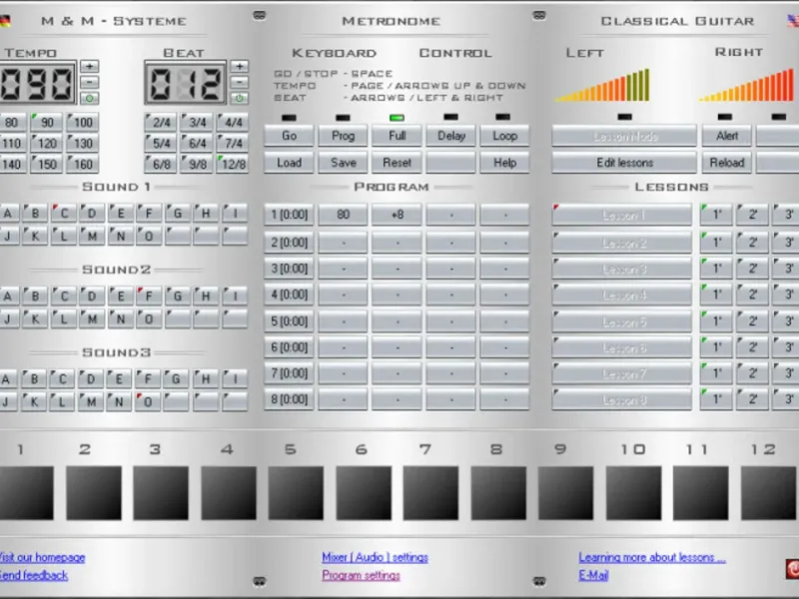Select sound C in Sound 1

[64, 213]
